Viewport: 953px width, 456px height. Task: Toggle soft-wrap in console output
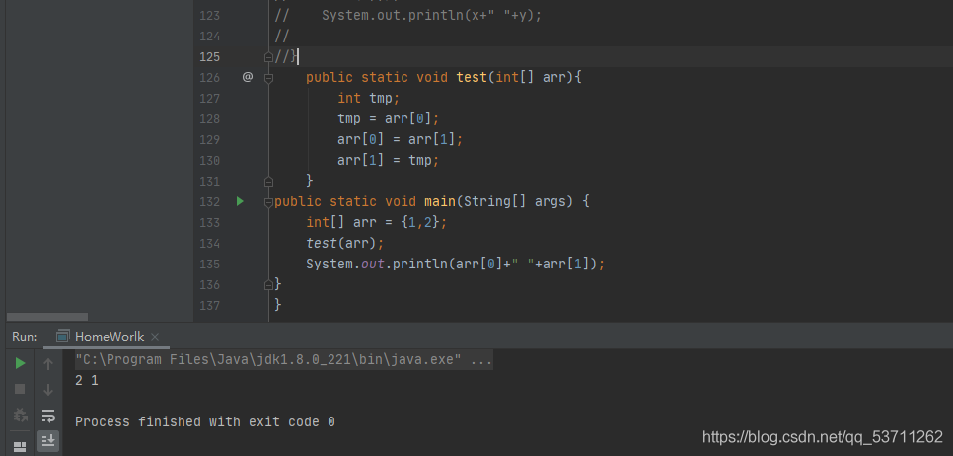click(48, 416)
